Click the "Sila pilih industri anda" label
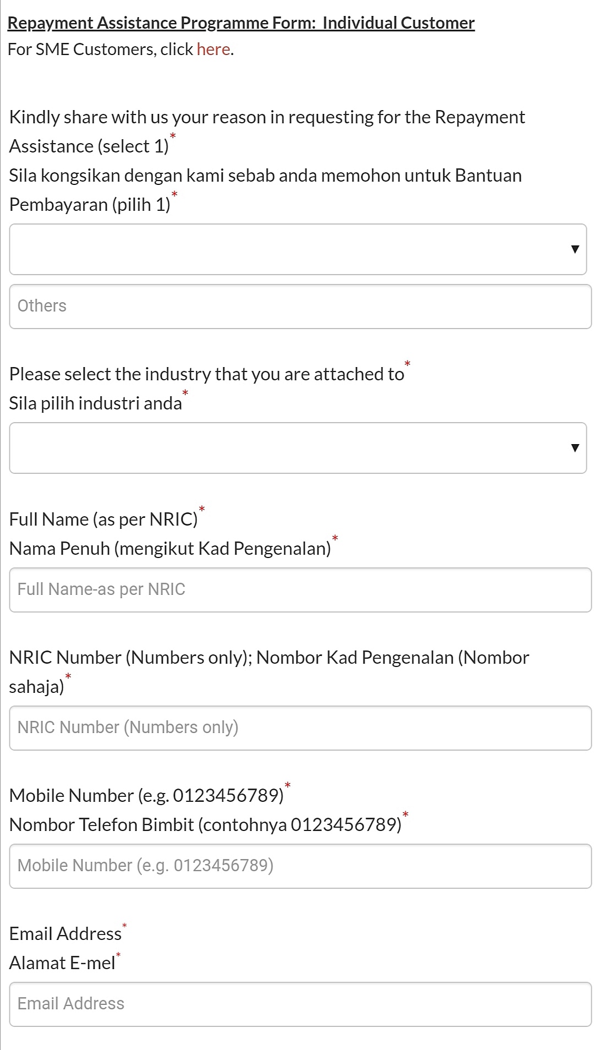This screenshot has width=594, height=1050. [95, 403]
